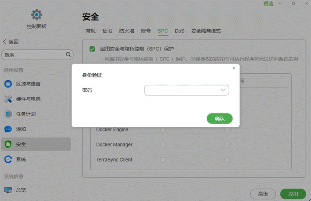This screenshot has height=201, width=311.
Task: Open the 控制面板 gear icon
Action: click(x=36, y=15)
